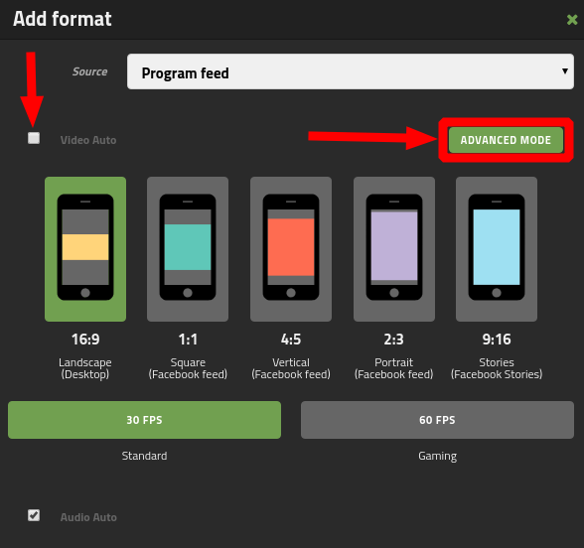Click the Stories (Facebook Stories) label
The width and height of the screenshot is (584, 548).
click(497, 368)
